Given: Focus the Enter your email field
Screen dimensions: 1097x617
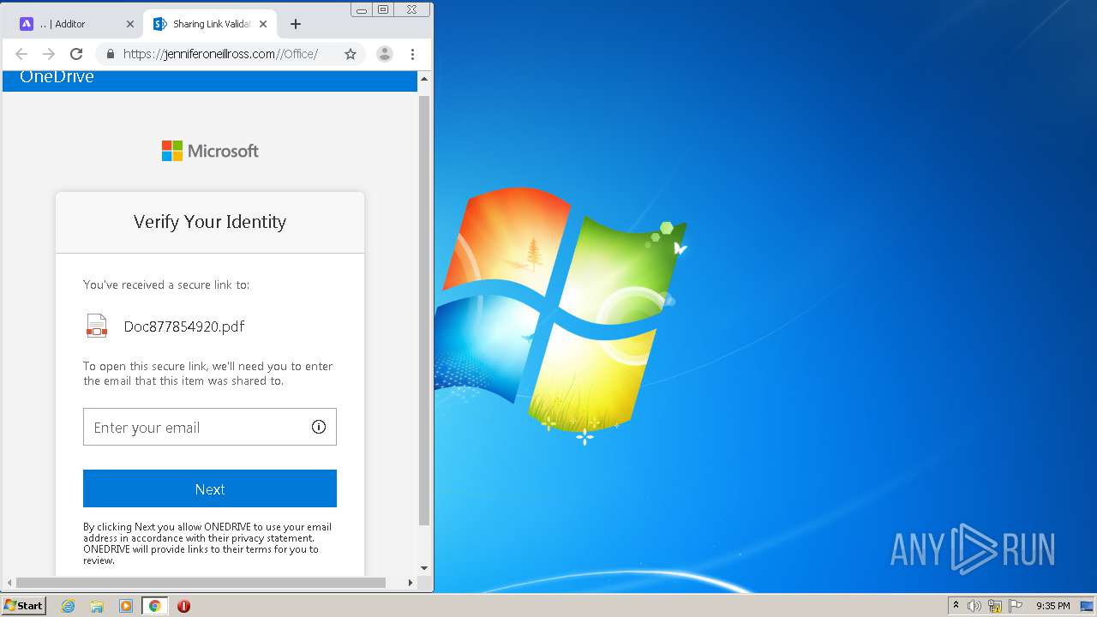Looking at the screenshot, I should tap(210, 427).
